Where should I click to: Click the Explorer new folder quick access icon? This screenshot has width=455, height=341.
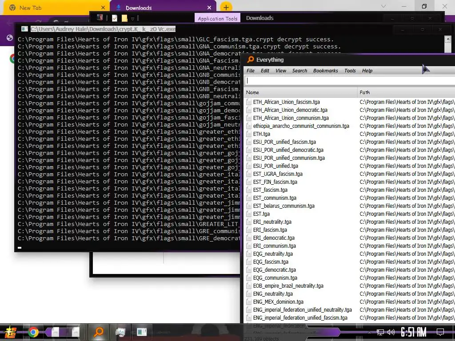click(x=124, y=18)
